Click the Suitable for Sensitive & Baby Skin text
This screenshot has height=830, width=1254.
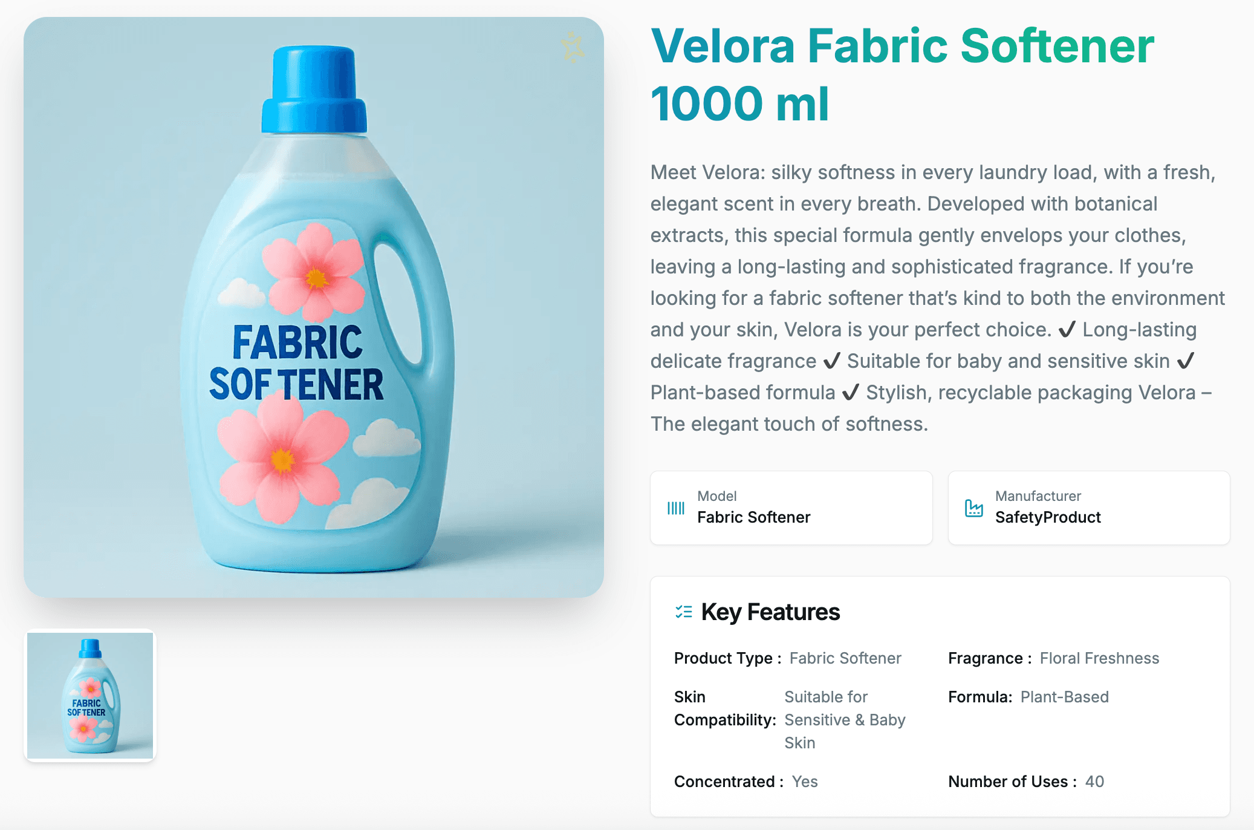845,720
